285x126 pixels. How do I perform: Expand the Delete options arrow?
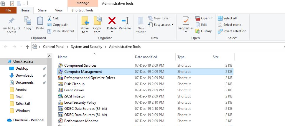112,32
